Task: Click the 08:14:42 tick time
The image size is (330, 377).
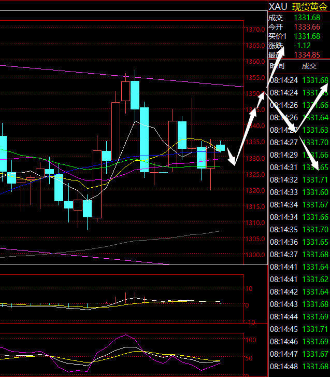Action: pos(284,292)
